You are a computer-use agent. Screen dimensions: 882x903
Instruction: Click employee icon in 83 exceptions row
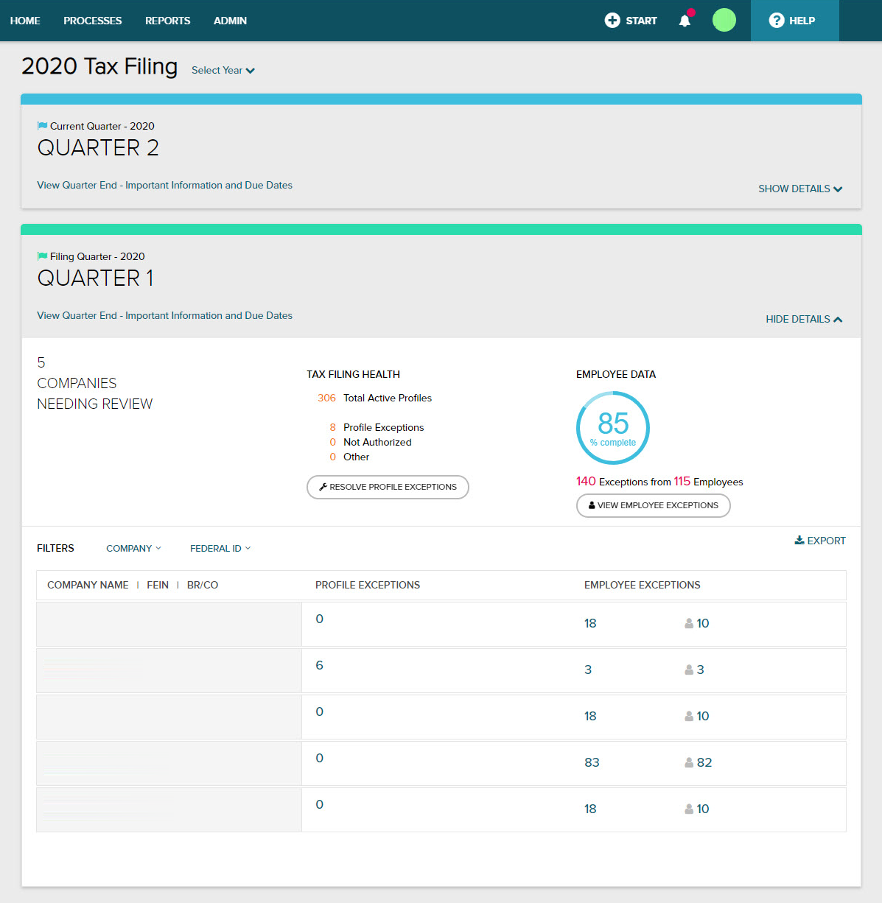689,762
